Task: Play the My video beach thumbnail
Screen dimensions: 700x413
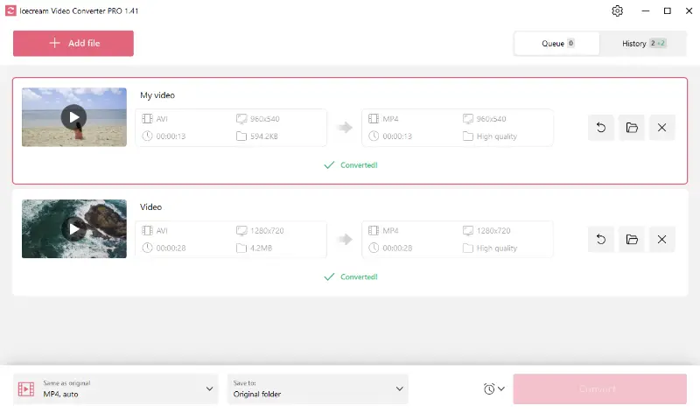Action: pos(73,117)
